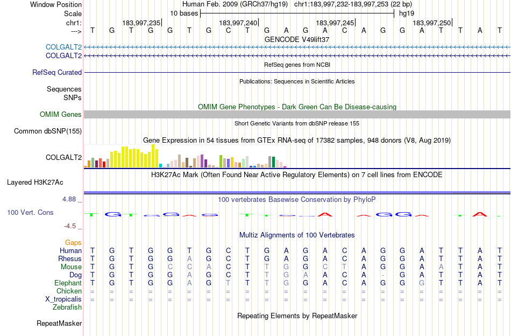Click the dark-blue COLGALT2 GENCODE track label

[x=63, y=56]
